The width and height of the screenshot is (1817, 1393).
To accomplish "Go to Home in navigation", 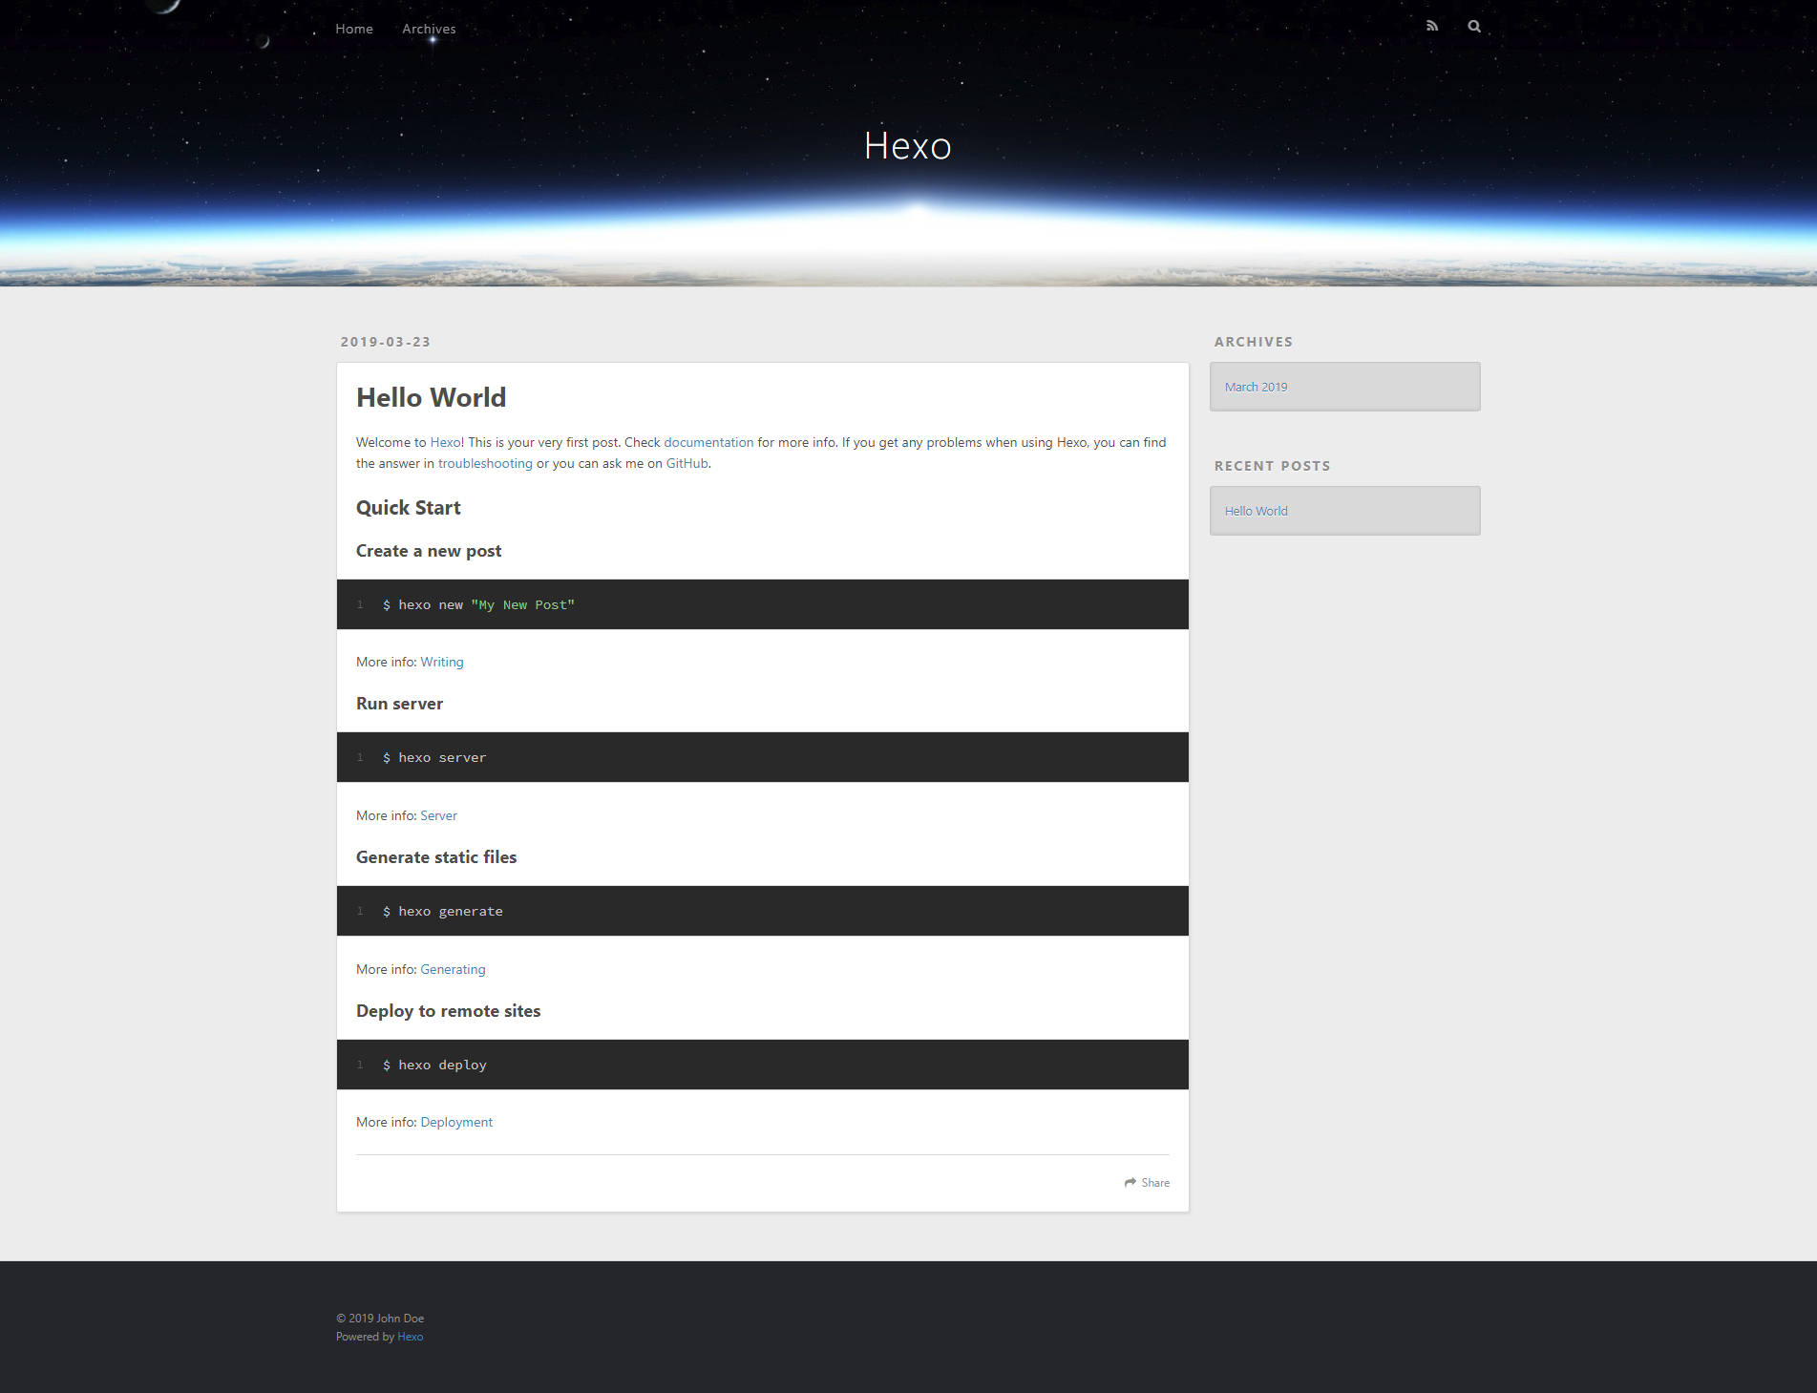I will [354, 29].
